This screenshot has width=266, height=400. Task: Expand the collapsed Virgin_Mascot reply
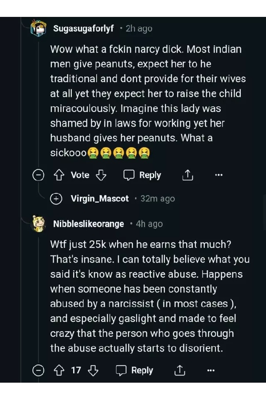pyautogui.click(x=56, y=199)
